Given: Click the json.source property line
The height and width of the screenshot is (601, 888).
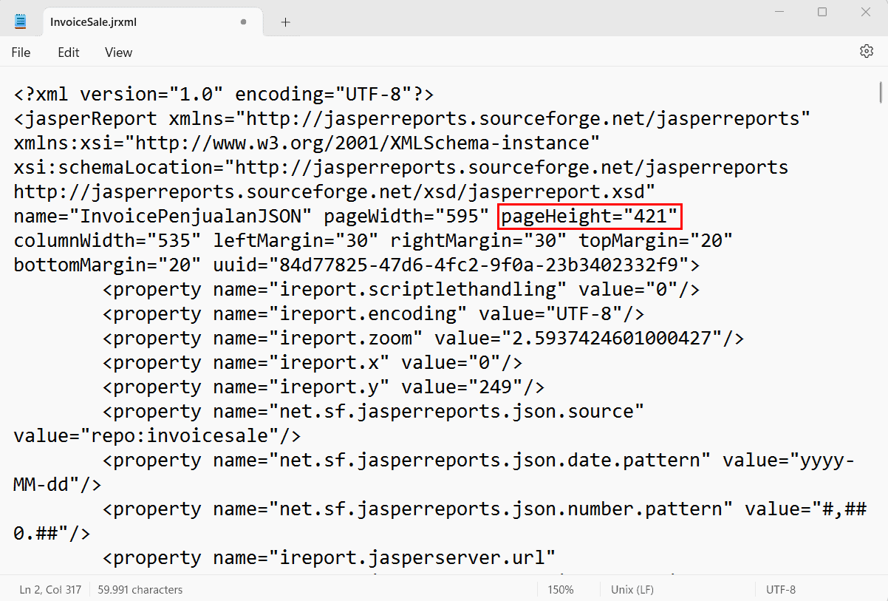Looking at the screenshot, I should point(374,412).
